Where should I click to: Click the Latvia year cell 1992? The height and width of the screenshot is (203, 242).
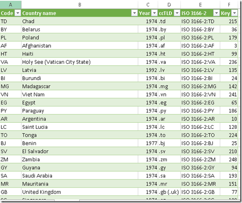coord(148,70)
